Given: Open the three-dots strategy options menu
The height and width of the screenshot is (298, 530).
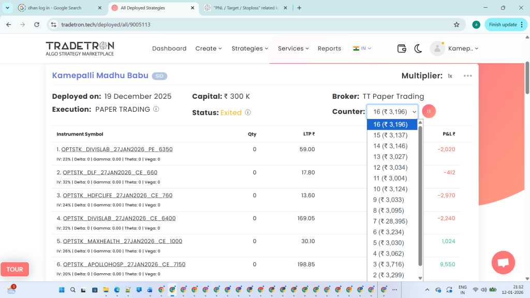Looking at the screenshot, I should click(468, 76).
